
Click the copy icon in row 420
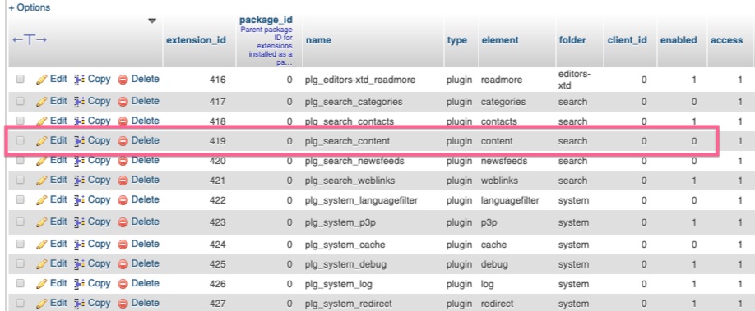(x=79, y=161)
